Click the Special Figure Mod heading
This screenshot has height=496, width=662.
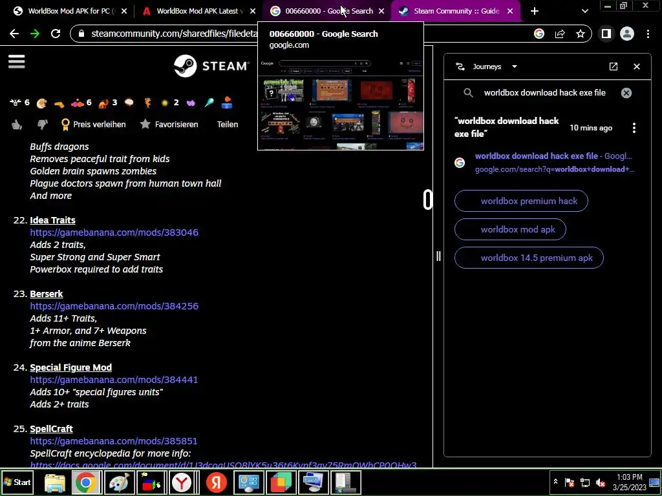point(71,367)
